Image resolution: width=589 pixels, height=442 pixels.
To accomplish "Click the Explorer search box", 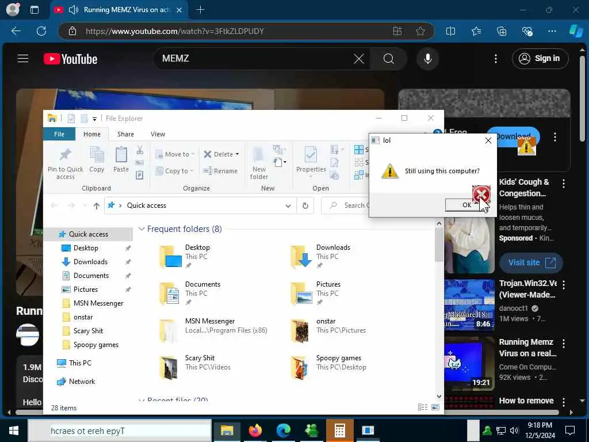I will point(345,205).
